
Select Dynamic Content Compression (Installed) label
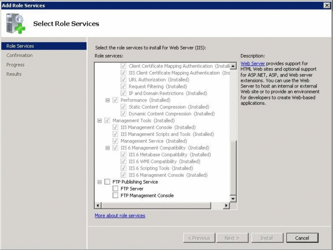(171, 114)
